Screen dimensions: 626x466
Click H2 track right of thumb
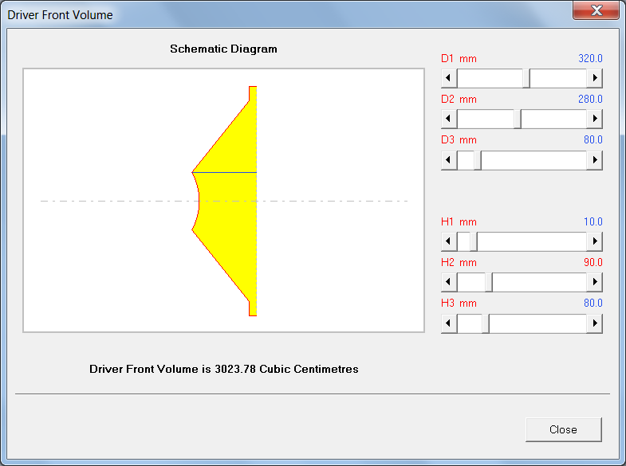tap(539, 282)
